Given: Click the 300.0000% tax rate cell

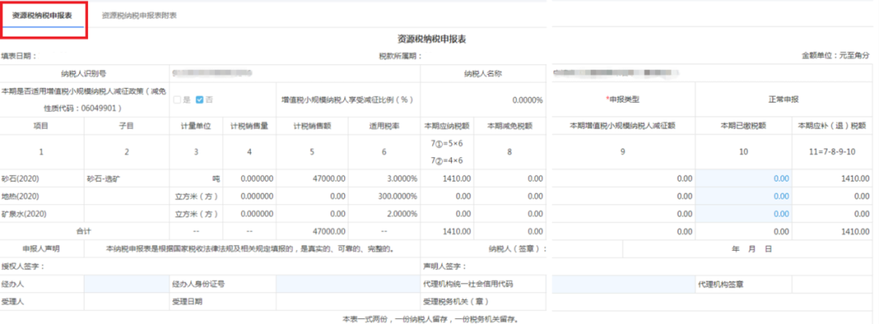Looking at the screenshot, I should (x=384, y=196).
